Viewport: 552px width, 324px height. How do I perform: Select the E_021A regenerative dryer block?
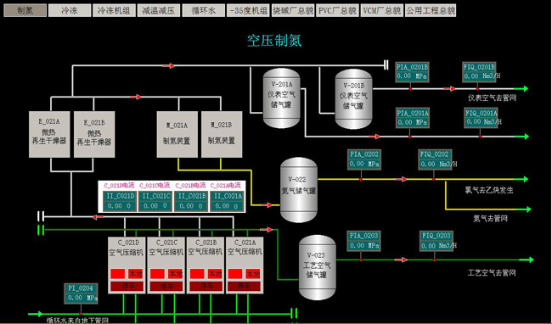click(49, 134)
